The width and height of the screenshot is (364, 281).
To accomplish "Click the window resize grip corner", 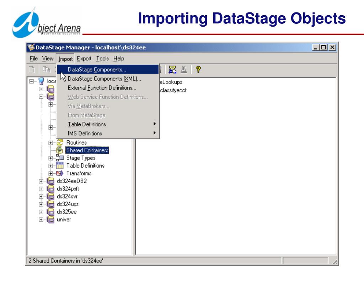I will [x=334, y=262].
